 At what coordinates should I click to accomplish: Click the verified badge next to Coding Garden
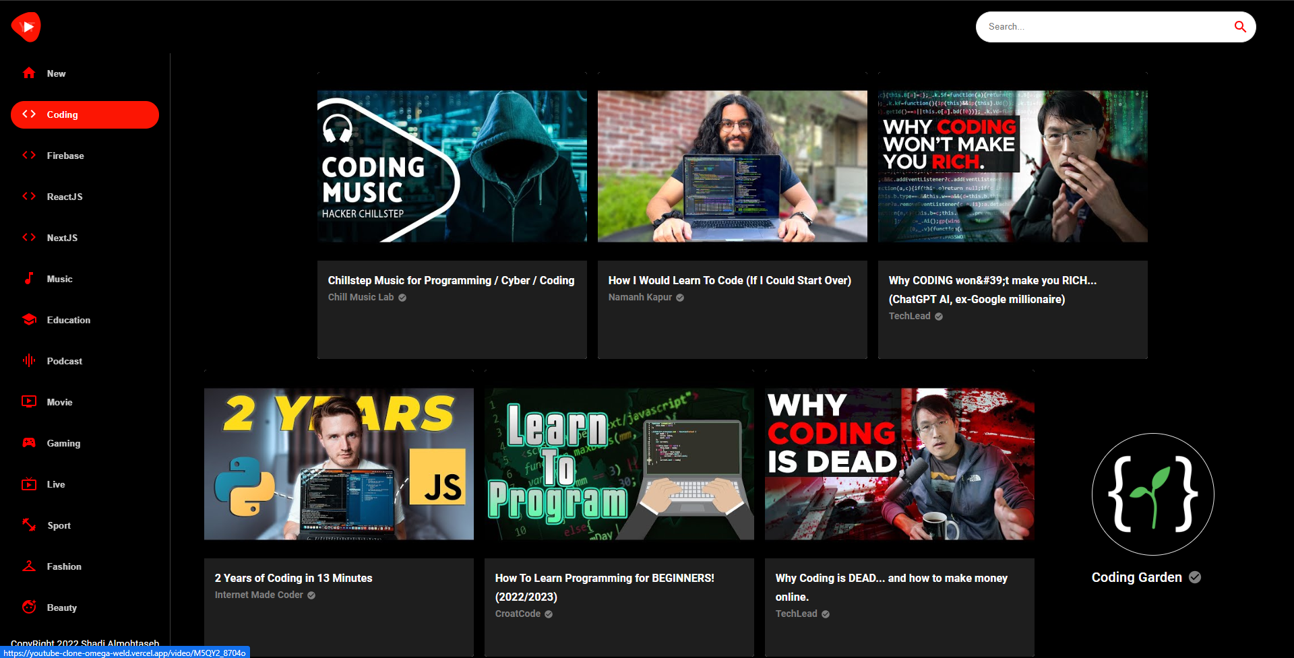click(x=1195, y=577)
